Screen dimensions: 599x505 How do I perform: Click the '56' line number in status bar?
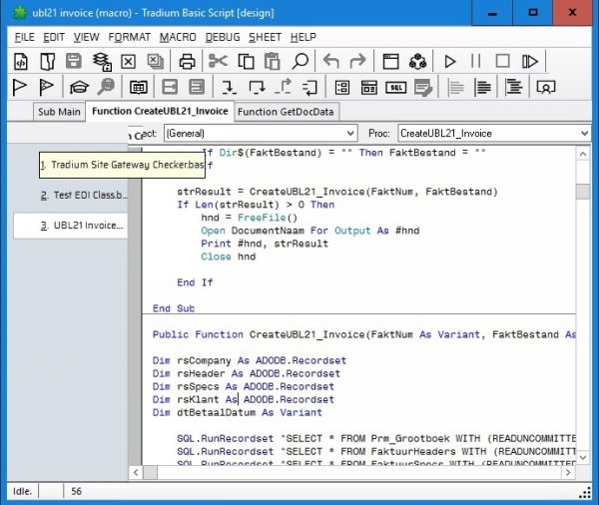coord(76,491)
